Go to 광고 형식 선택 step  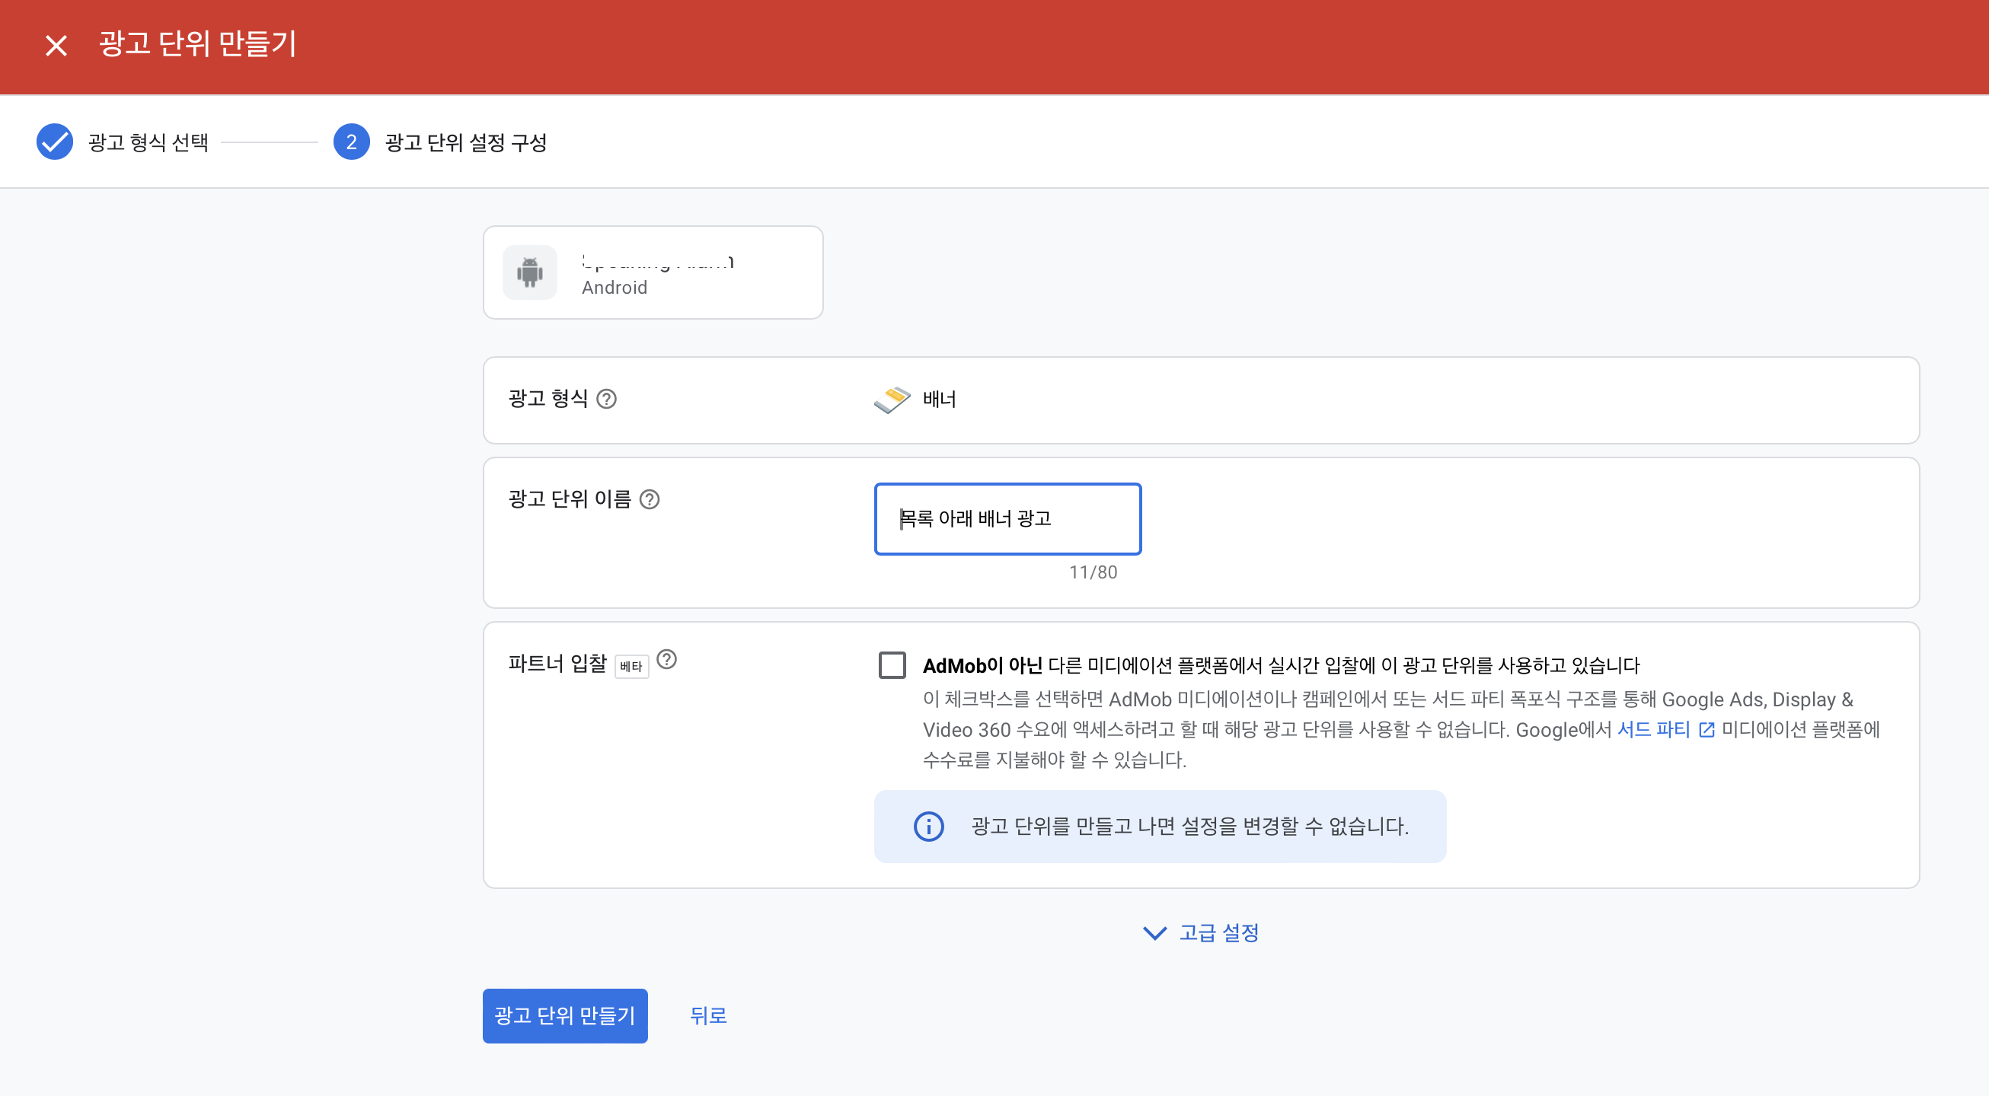(148, 142)
